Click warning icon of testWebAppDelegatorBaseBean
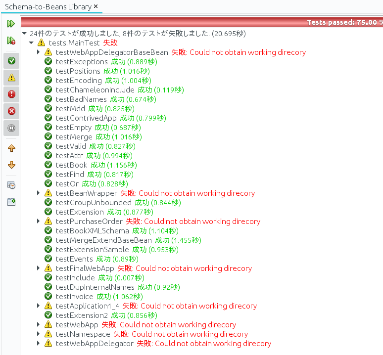This screenshot has width=383, height=355. tap(48, 52)
